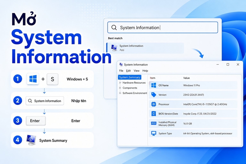246x164 pixels.
Task: Expand the Software Environment tree node
Action: pyautogui.click(x=120, y=93)
